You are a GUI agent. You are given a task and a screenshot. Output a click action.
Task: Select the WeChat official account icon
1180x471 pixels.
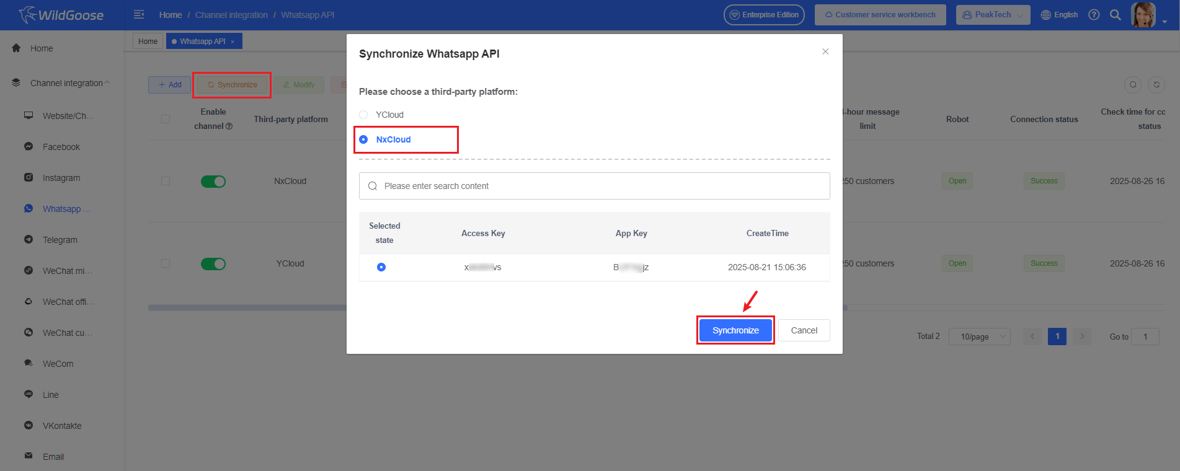tap(29, 301)
